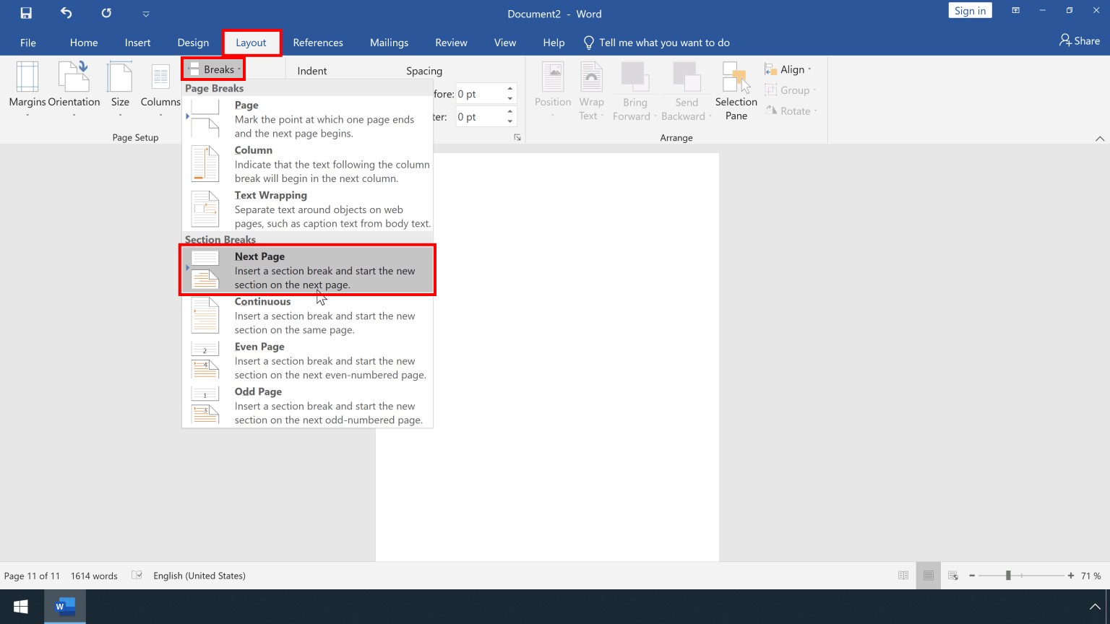
Task: Open spelling check from the status bar
Action: pos(137,576)
